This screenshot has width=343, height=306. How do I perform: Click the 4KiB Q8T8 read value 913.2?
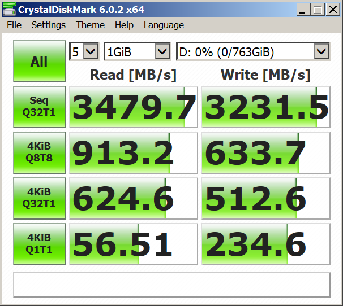tap(134, 152)
